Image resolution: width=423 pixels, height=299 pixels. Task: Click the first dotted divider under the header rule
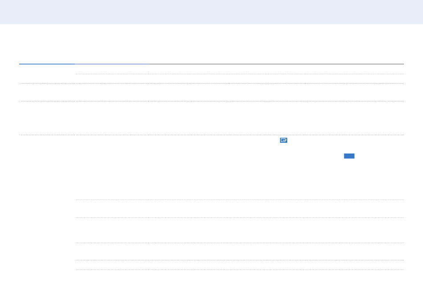239,74
